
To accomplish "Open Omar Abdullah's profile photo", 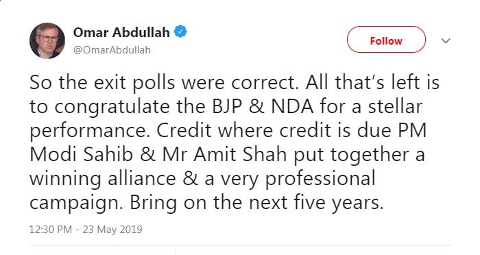I will [47, 40].
